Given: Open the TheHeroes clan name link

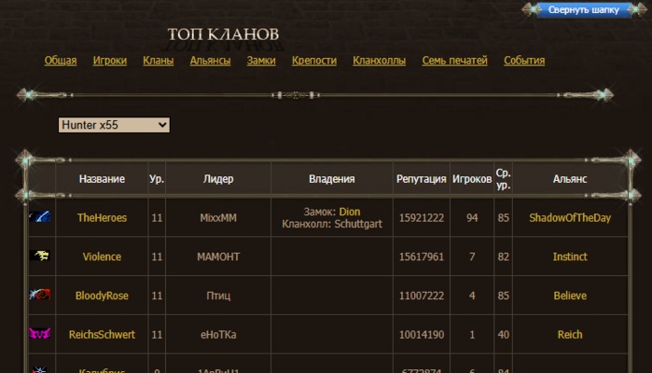Looking at the screenshot, I should 102,217.
